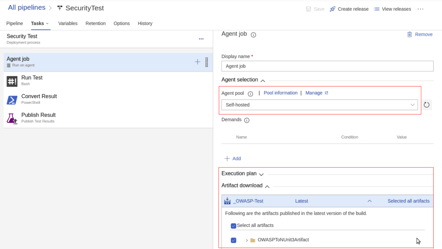Refresh the agent pool list
Image resolution: width=442 pixels, height=249 pixels.
(426, 105)
